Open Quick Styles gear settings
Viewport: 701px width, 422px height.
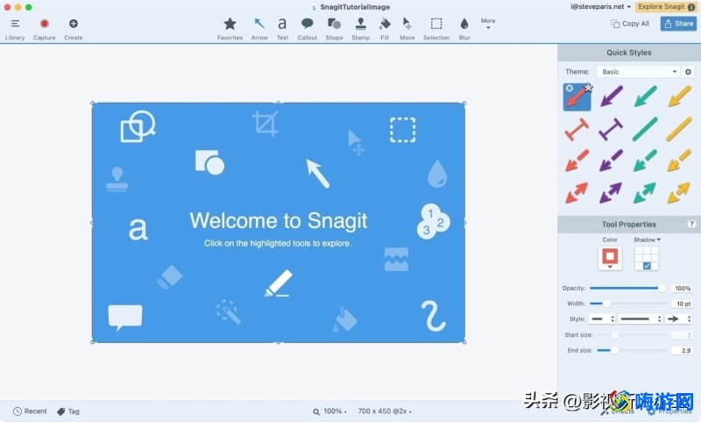coord(688,72)
